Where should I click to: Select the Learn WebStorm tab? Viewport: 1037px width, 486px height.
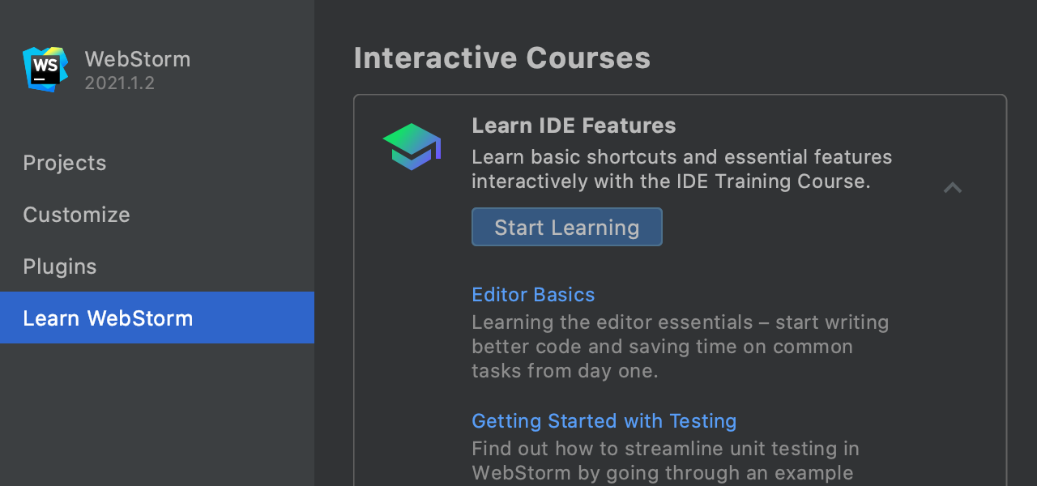pyautogui.click(x=108, y=318)
